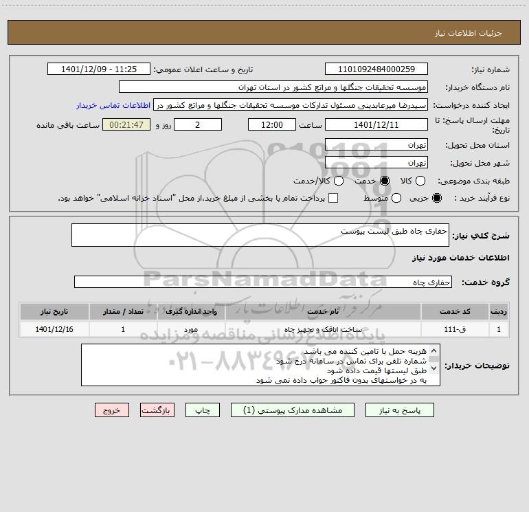The height and width of the screenshot is (512, 529).
Task: Click the deadline time field 12:00
Action: coord(272,124)
